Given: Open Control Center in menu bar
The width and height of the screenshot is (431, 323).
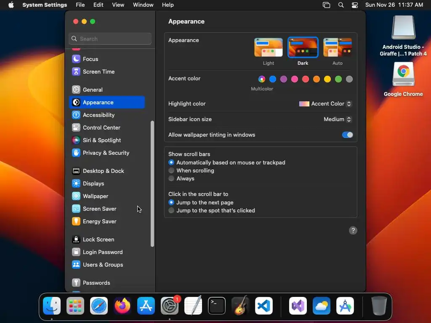Looking at the screenshot, I should pyautogui.click(x=355, y=5).
